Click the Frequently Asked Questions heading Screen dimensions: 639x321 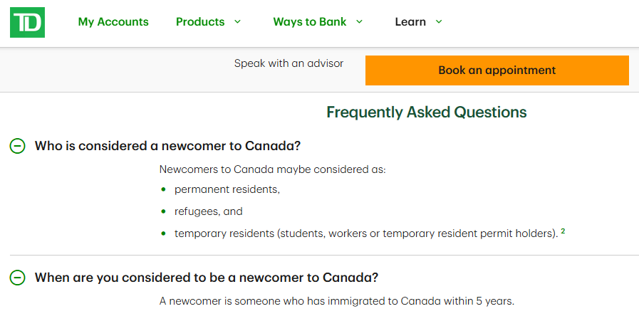click(x=426, y=112)
